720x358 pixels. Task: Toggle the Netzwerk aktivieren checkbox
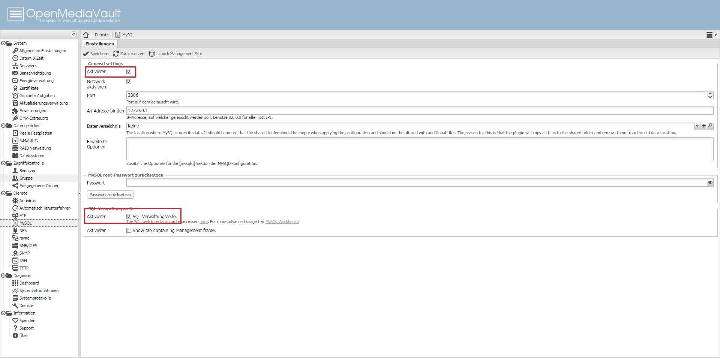coord(129,81)
